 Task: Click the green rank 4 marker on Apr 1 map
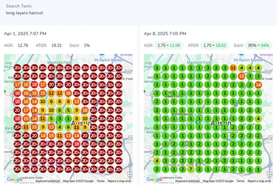pos(60,127)
